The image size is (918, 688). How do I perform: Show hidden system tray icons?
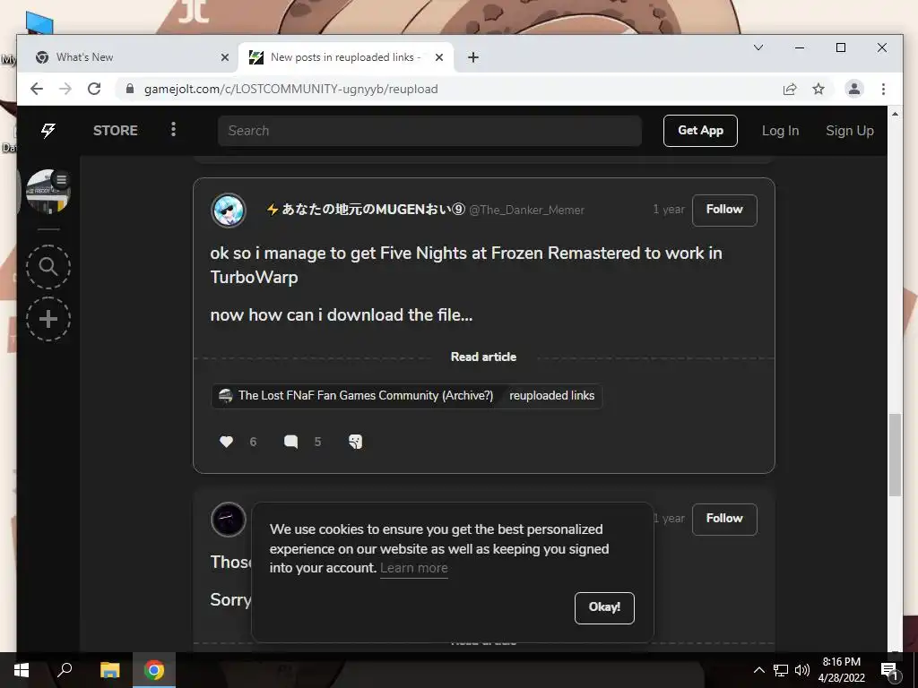758,670
